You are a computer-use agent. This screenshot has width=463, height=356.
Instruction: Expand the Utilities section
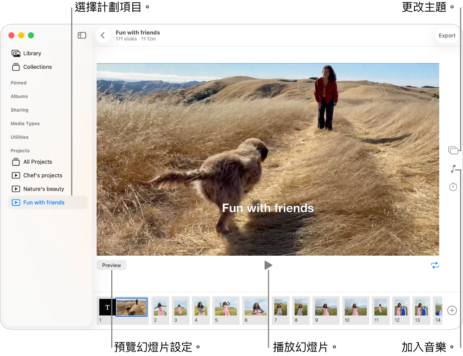click(19, 137)
